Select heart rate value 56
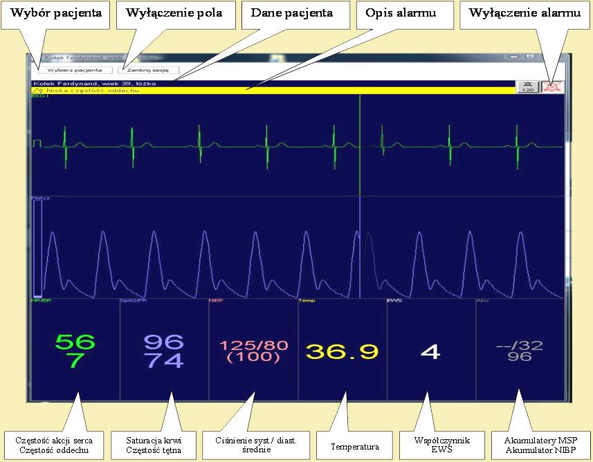This screenshot has width=593, height=462. pyautogui.click(x=75, y=342)
